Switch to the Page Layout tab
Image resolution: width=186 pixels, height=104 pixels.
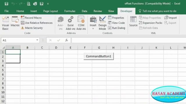tap(51, 11)
